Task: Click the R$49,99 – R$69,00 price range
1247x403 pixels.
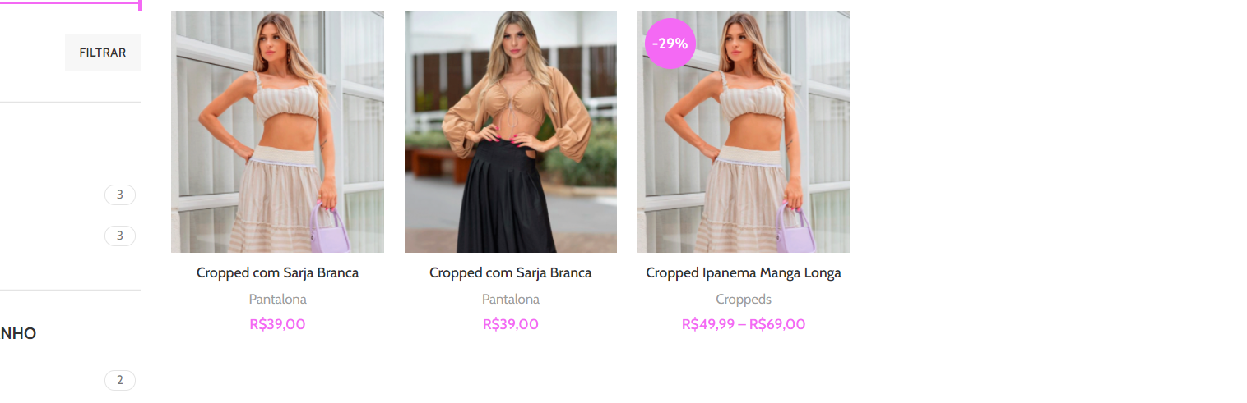Action: pyautogui.click(x=744, y=324)
